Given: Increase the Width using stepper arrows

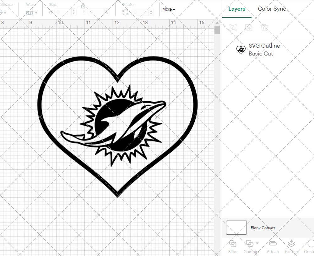Looking at the screenshot, I should click(x=74, y=11).
